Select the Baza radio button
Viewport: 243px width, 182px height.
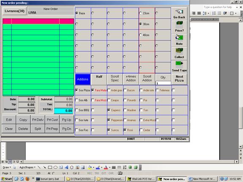(76, 13)
